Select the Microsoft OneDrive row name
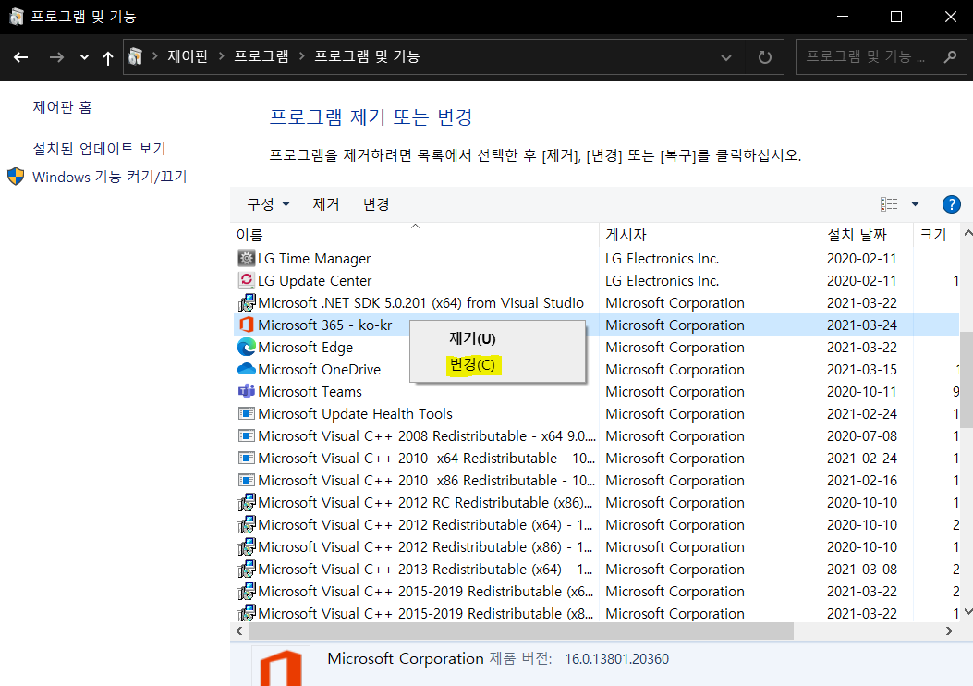The image size is (973, 686). pyautogui.click(x=319, y=370)
